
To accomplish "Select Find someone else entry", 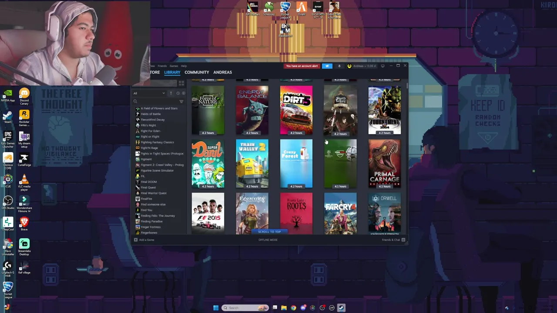I will pyautogui.click(x=153, y=204).
